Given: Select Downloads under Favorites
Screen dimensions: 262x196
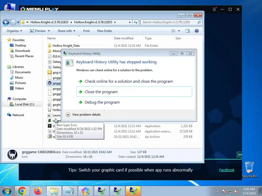Looking at the screenshot, I should click(x=23, y=51).
